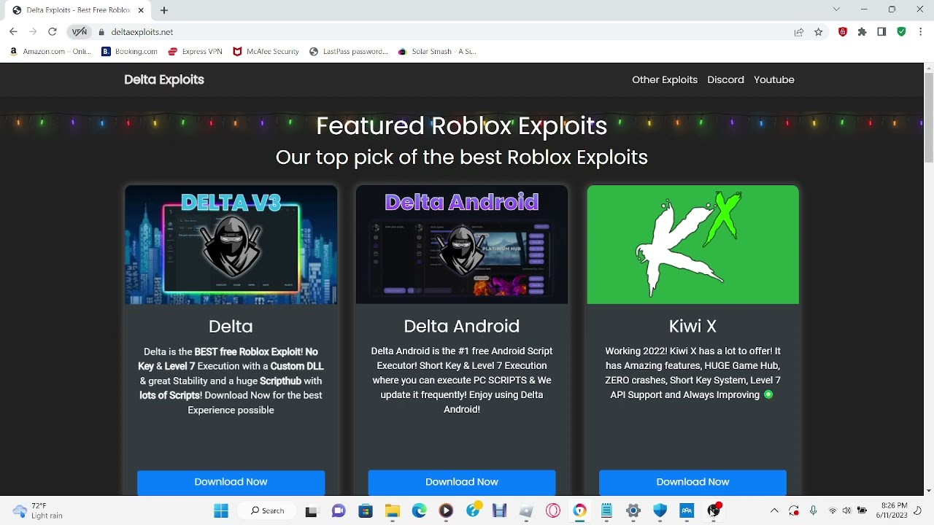Click the green shield extension icon
This screenshot has width=934, height=525.
(901, 32)
